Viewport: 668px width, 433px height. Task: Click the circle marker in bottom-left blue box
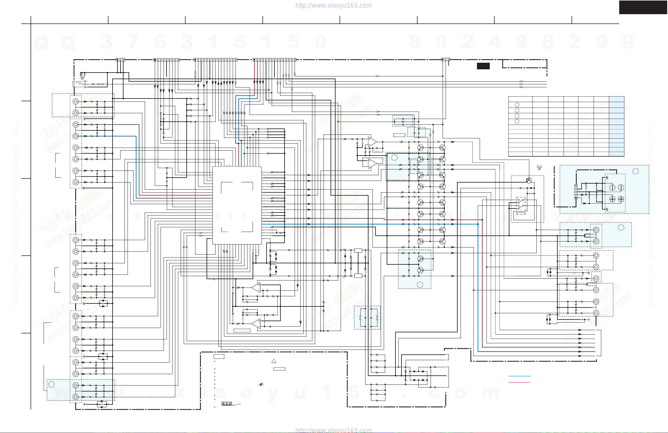point(51,384)
